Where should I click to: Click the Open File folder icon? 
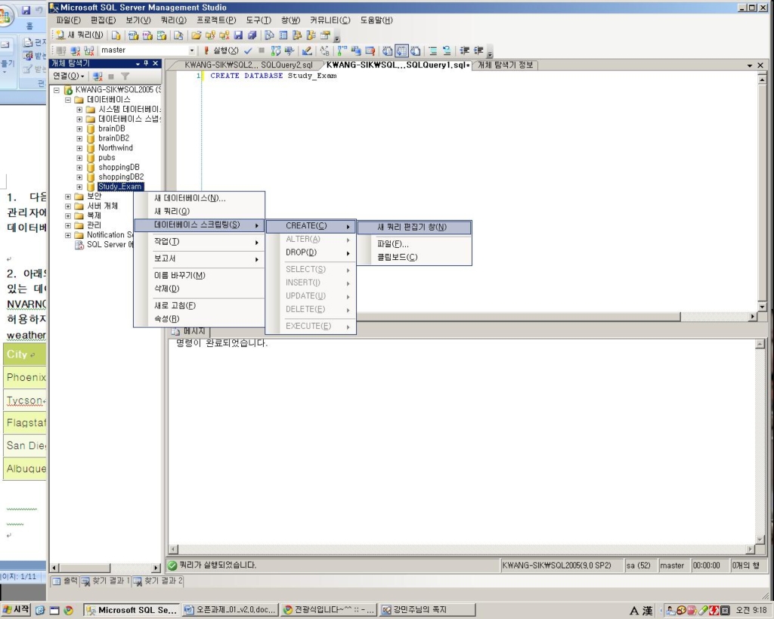pos(196,35)
